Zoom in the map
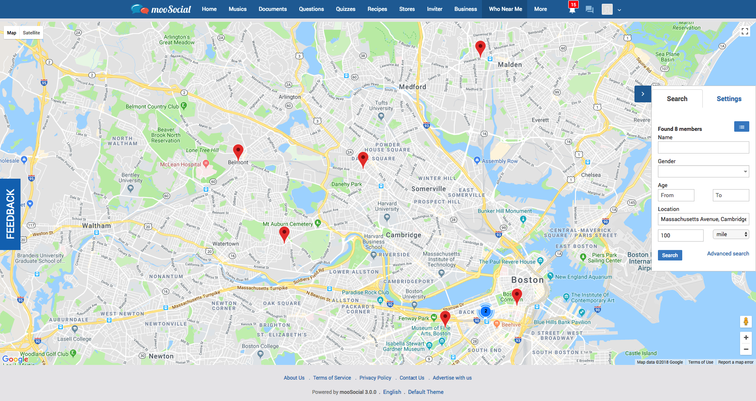Image resolution: width=756 pixels, height=401 pixels. (x=746, y=337)
